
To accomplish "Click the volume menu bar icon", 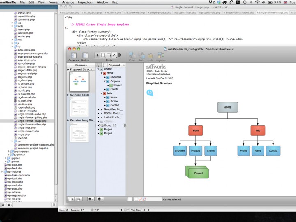I will coord(264,2).
